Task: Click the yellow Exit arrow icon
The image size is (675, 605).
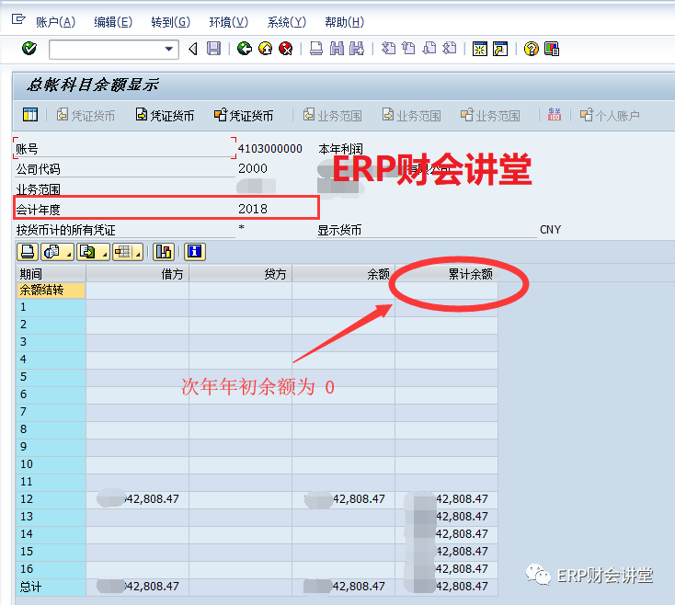Action: pyautogui.click(x=265, y=49)
